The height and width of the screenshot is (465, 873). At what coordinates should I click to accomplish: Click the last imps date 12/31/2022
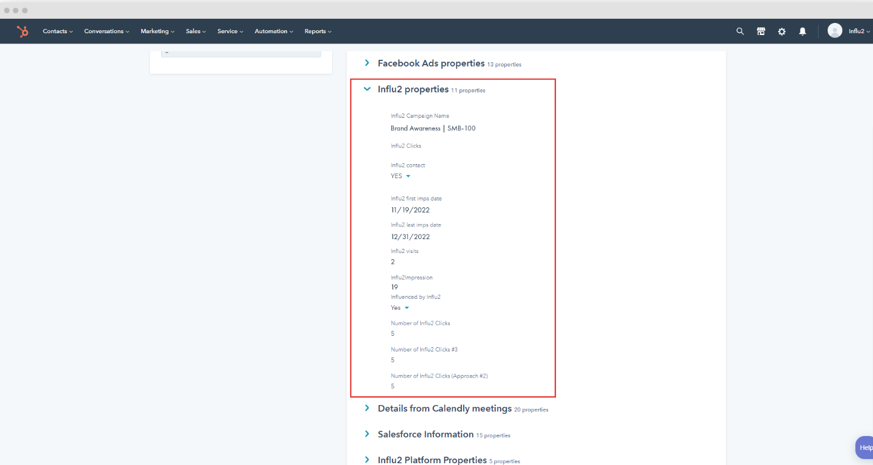tap(411, 237)
